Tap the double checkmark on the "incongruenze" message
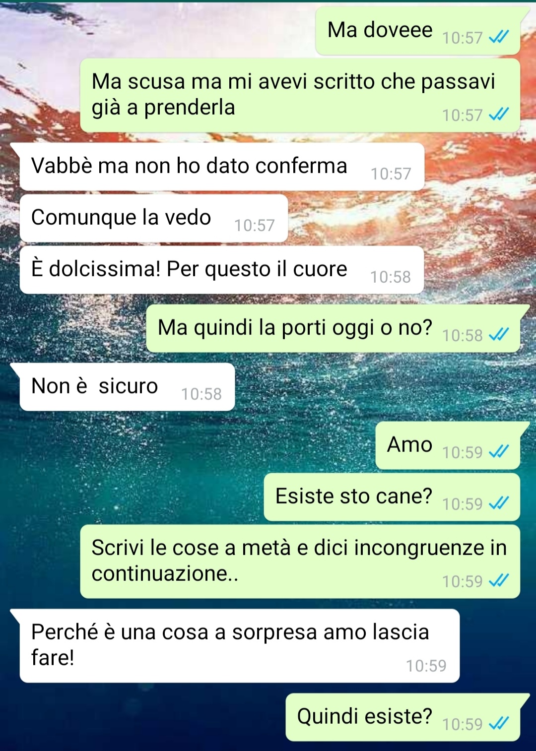536x751 pixels. point(499,580)
